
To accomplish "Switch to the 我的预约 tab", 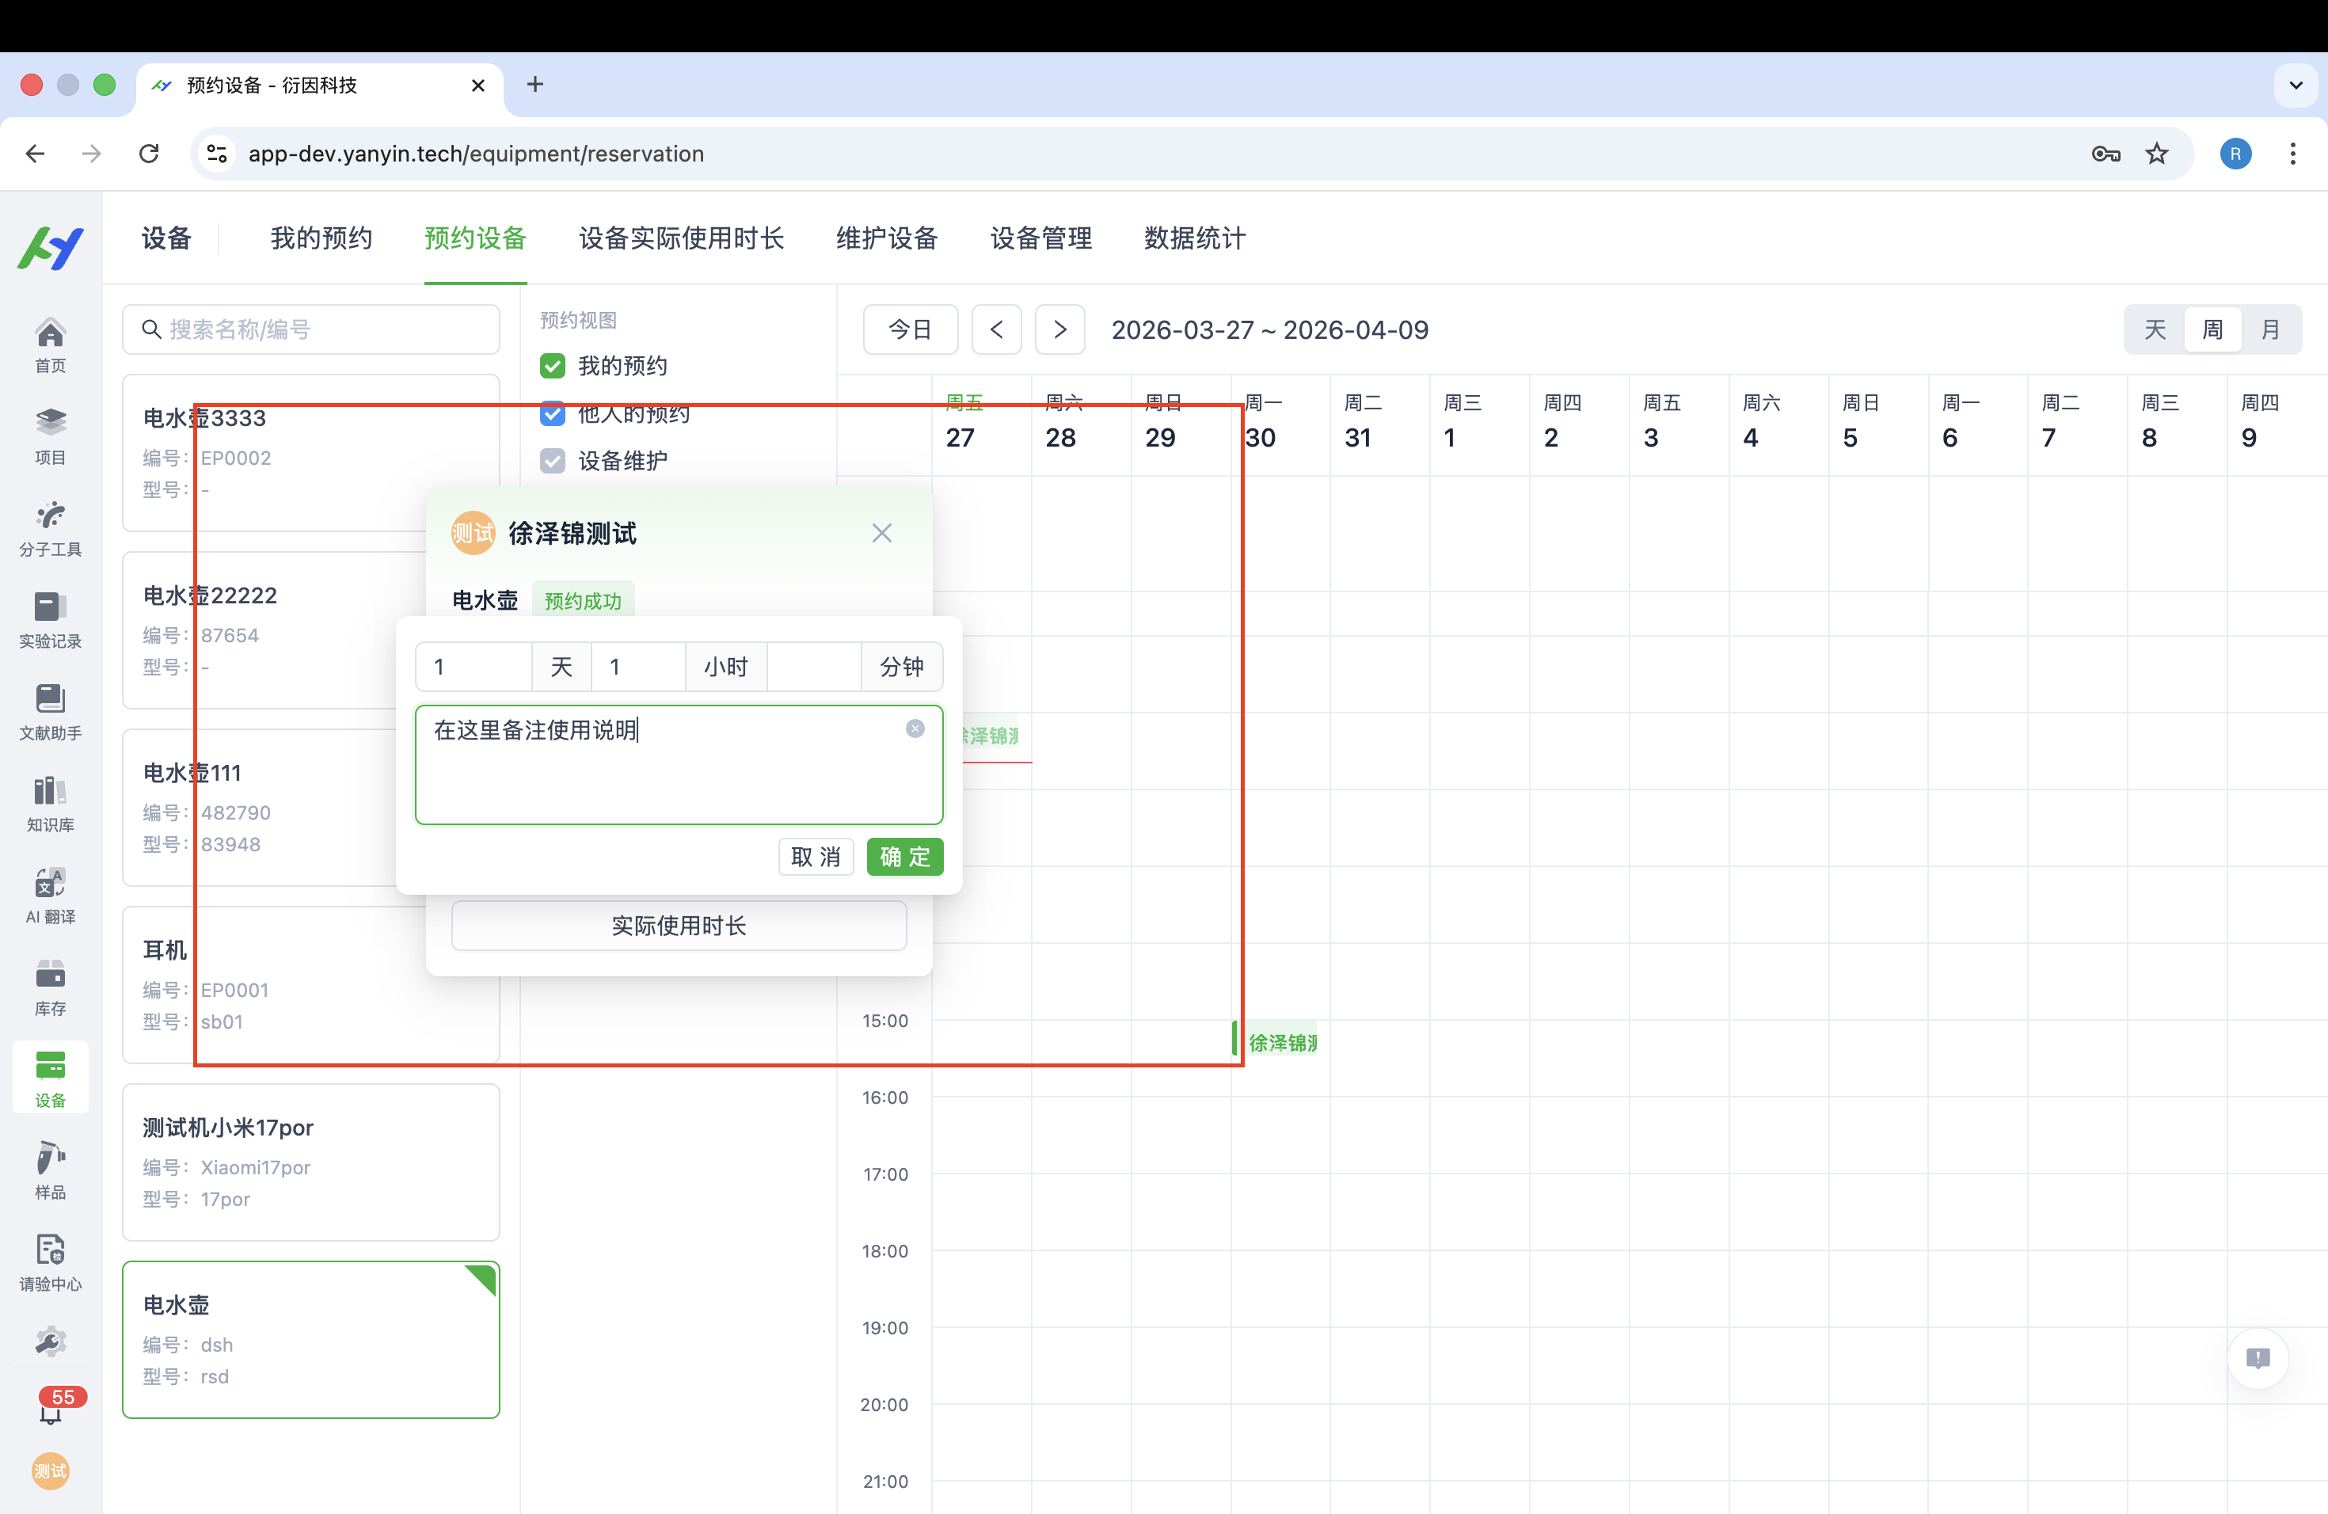I will 321,238.
